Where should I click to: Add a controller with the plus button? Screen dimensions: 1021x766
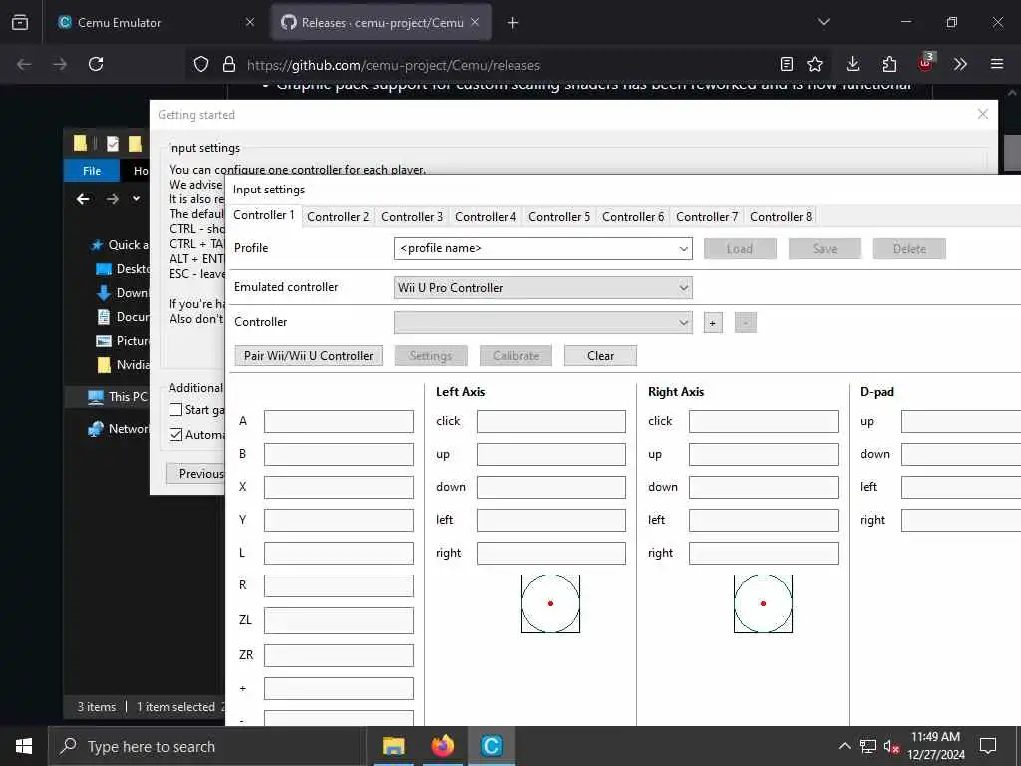click(712, 323)
